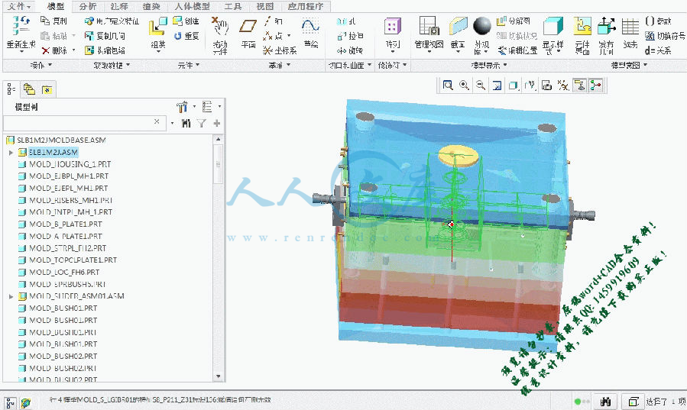The height and width of the screenshot is (410, 687).
Task: Clear the model tree search with X
Action: pyautogui.click(x=157, y=121)
